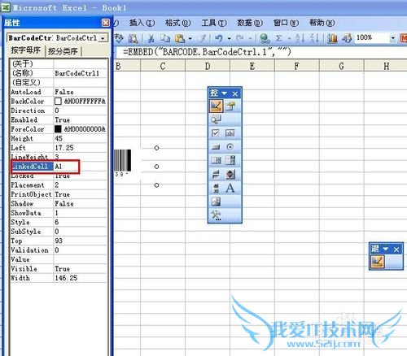This screenshot has height=356, width=407.
Task: Select the Combo Box control tool
Action: pos(230,160)
